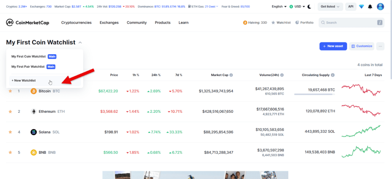Image resolution: width=392 pixels, height=179 pixels.
Task: Open the English language dropdown
Action: (279, 7)
